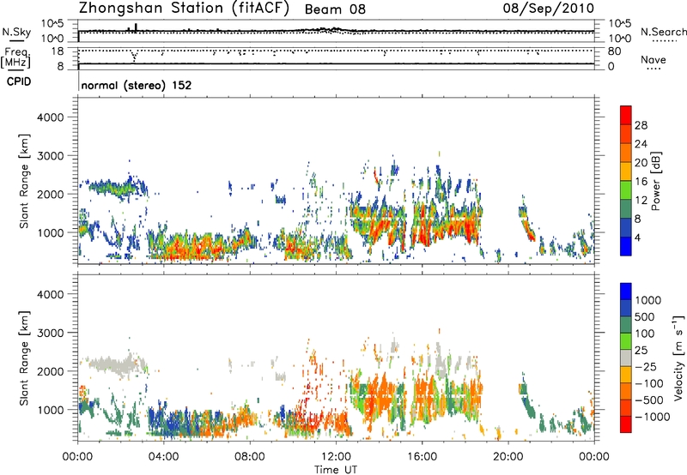This screenshot has height=475, width=687.
Task: Click the gray scatter near 01:30 in the velocity plot
Action: tap(112, 364)
